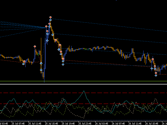
Task: Click the tallest blue candle at 25 Jul 15:45
Action: pos(45,56)
